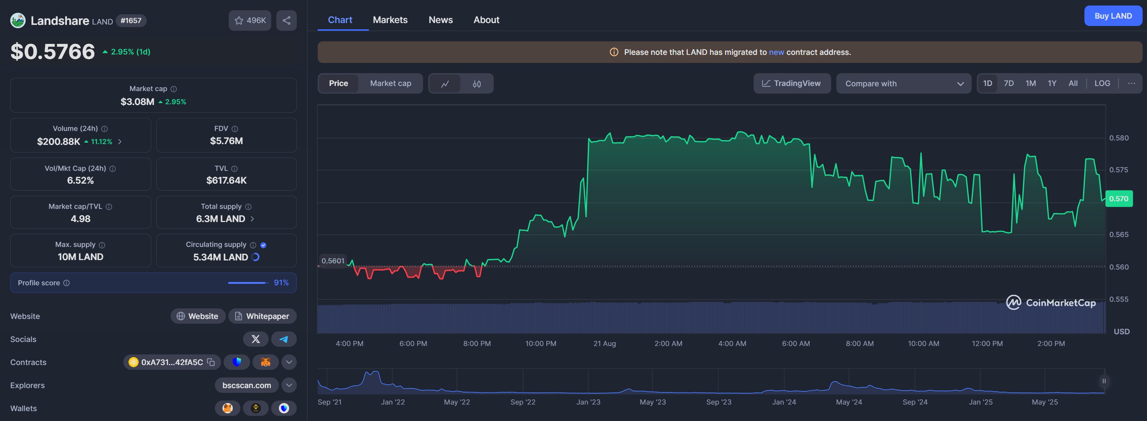Viewport: 1147px width, 421px height.
Task: Copy the contract address 0xA731...42fA5C
Action: [211, 362]
